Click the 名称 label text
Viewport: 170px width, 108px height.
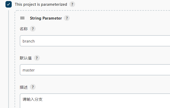pyautogui.click(x=24, y=29)
